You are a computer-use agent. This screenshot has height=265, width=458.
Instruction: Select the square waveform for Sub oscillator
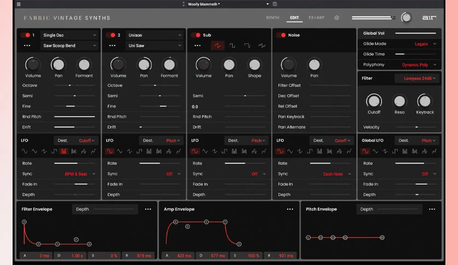(x=232, y=45)
